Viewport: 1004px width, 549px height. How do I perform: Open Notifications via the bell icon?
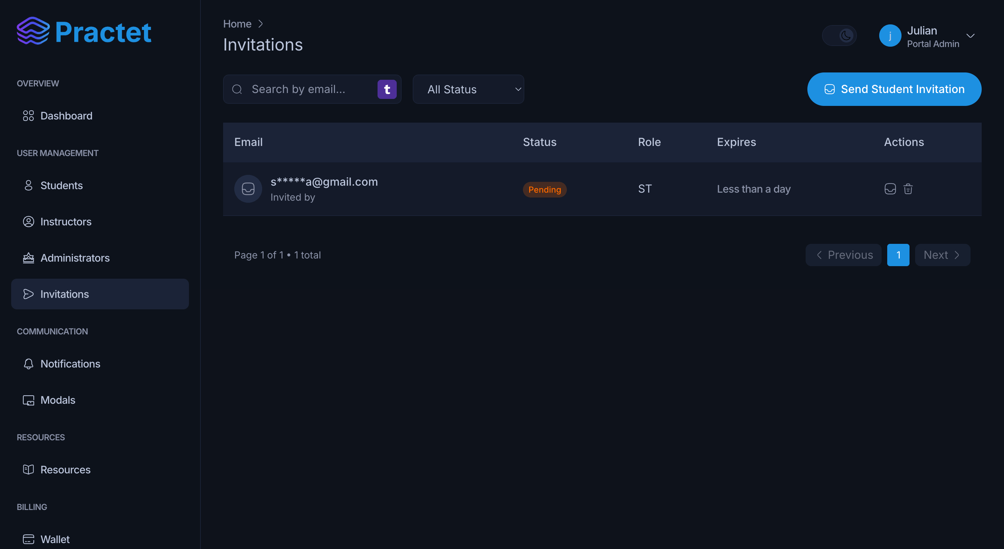click(29, 364)
